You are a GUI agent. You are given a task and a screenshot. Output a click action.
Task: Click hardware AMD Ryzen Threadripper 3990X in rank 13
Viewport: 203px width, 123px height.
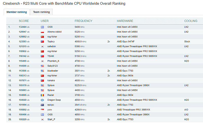click(x=133, y=85)
